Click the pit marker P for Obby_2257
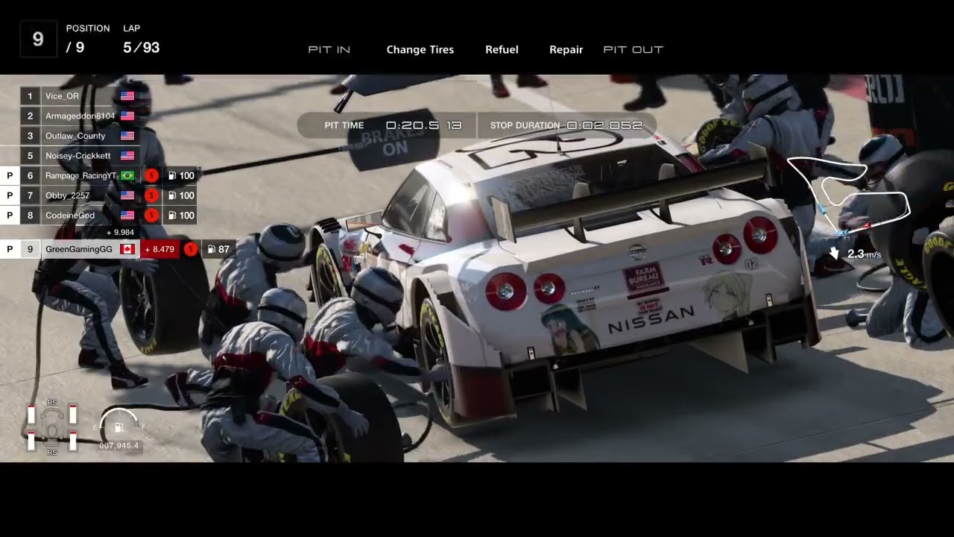This screenshot has width=954, height=537. pyautogui.click(x=10, y=195)
